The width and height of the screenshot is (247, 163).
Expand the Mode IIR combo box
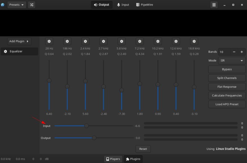(232, 61)
